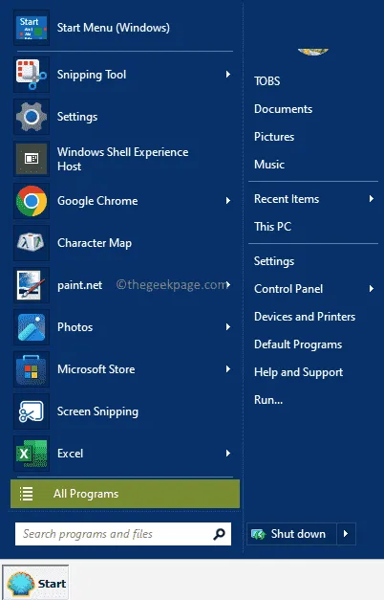The width and height of the screenshot is (384, 600).
Task: Expand the Google Chrome jump list arrow
Action: (x=228, y=201)
